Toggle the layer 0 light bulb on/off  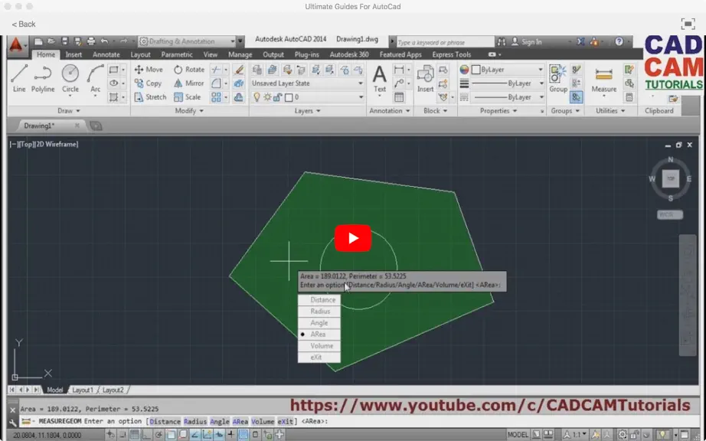257,97
